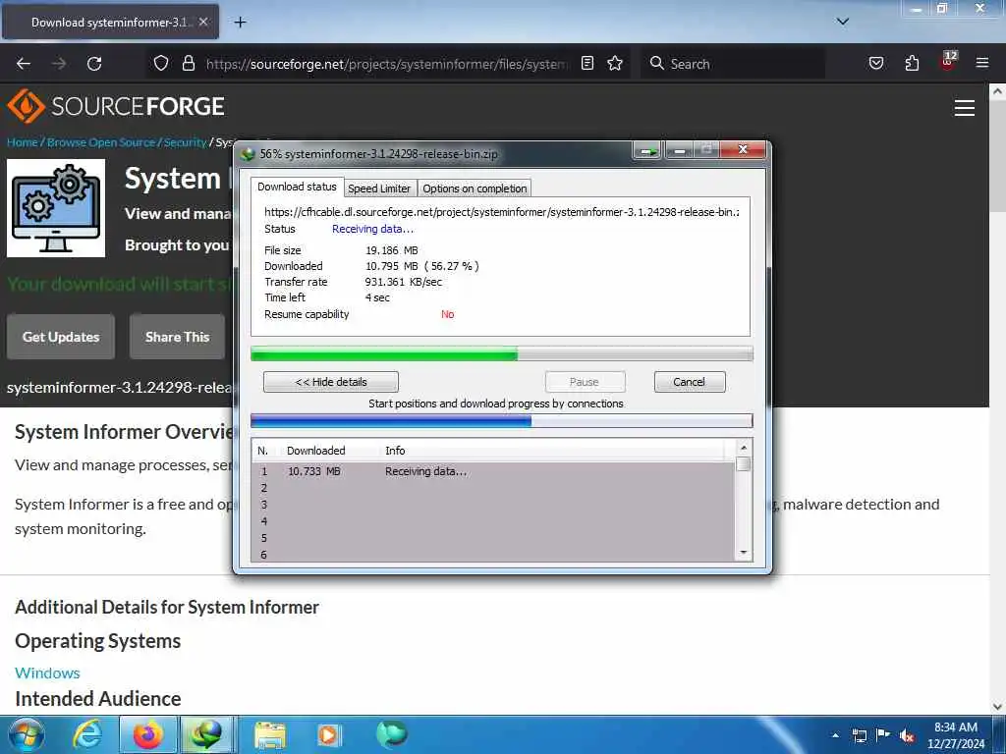Switch to Speed Limiter tab

click(379, 188)
